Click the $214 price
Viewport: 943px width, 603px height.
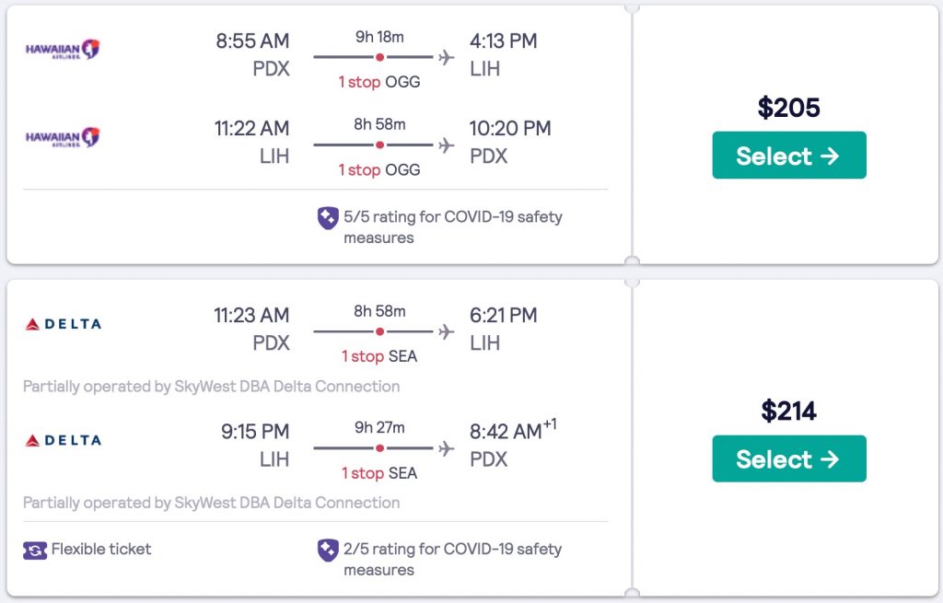pyautogui.click(x=788, y=411)
